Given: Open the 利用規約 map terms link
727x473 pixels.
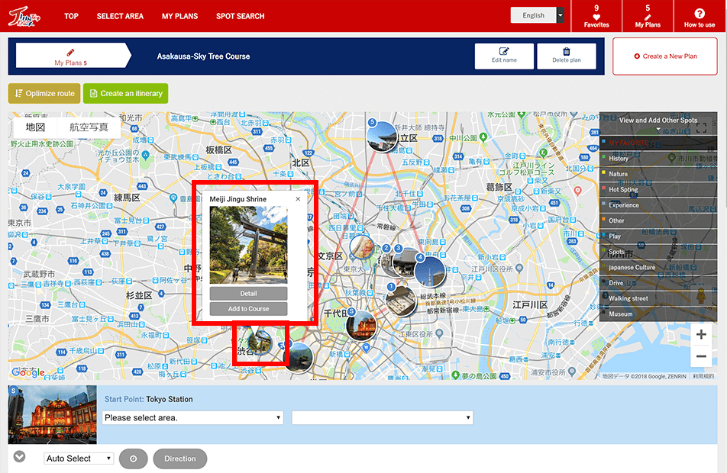Looking at the screenshot, I should (x=703, y=376).
